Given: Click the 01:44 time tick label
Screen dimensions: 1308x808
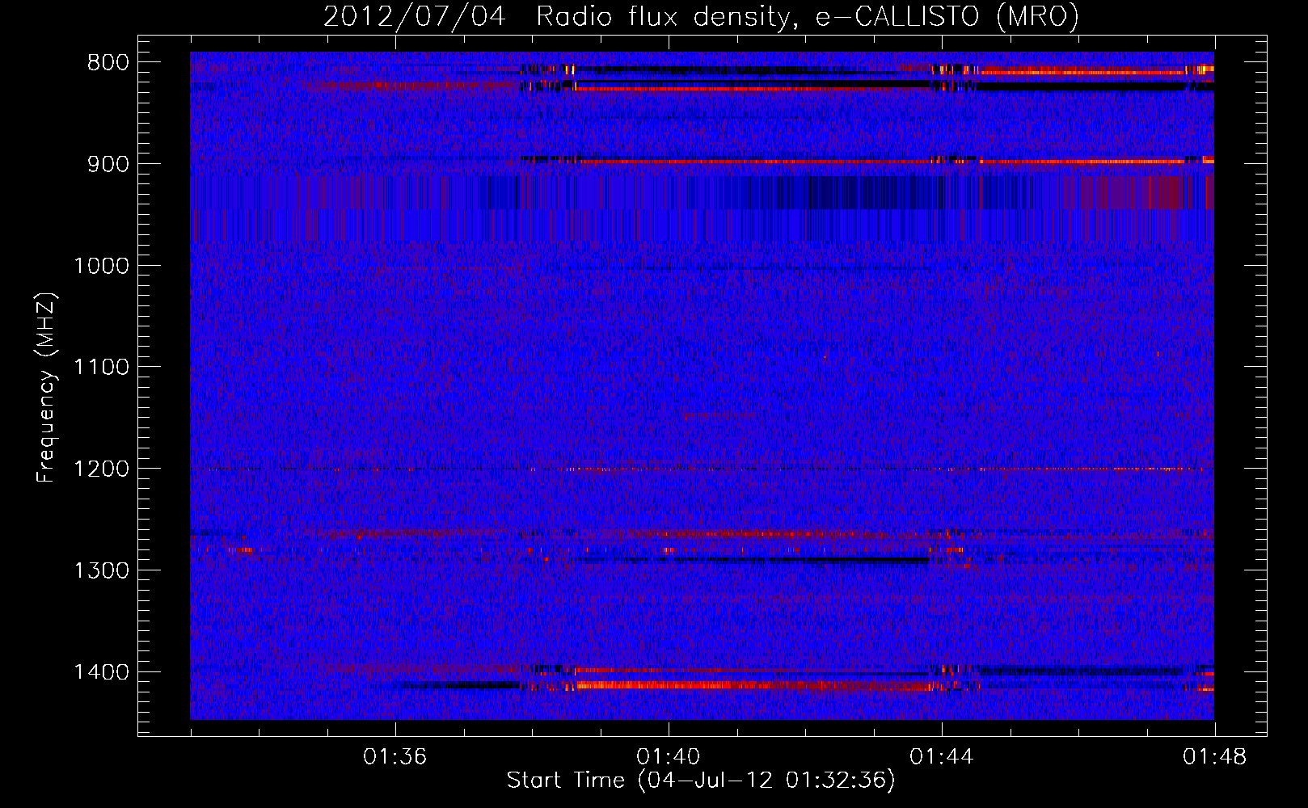Looking at the screenshot, I should [x=942, y=757].
